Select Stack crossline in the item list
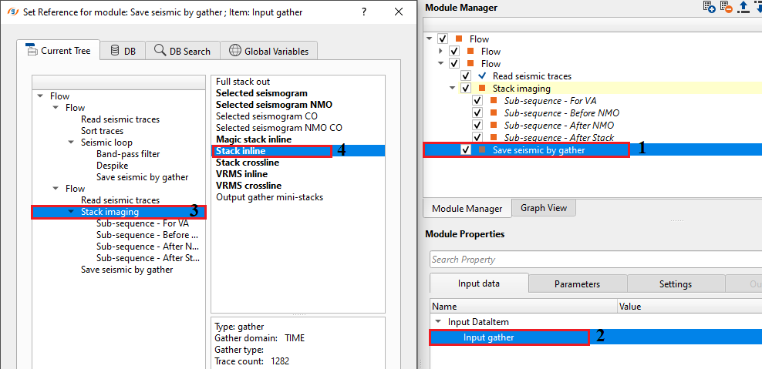Viewport: 762px width, 369px height. pos(248,163)
